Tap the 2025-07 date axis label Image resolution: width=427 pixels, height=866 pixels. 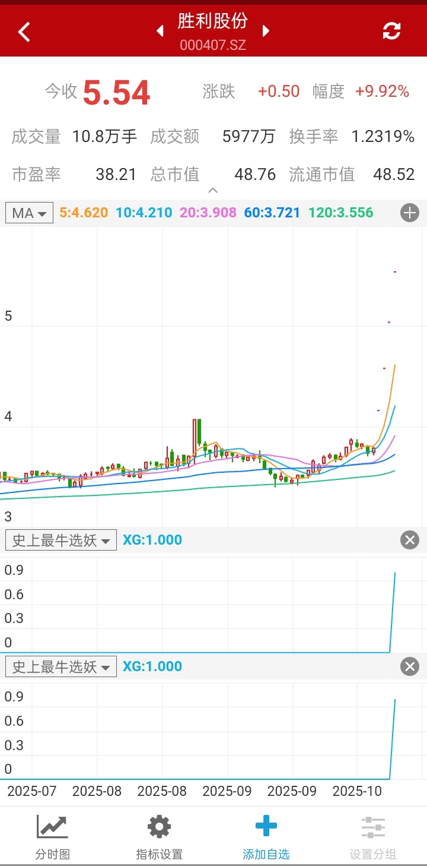click(x=31, y=791)
